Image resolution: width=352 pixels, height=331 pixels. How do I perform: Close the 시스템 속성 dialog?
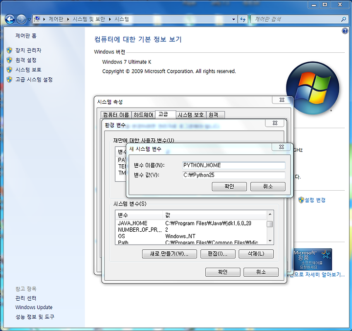[x=282, y=100]
